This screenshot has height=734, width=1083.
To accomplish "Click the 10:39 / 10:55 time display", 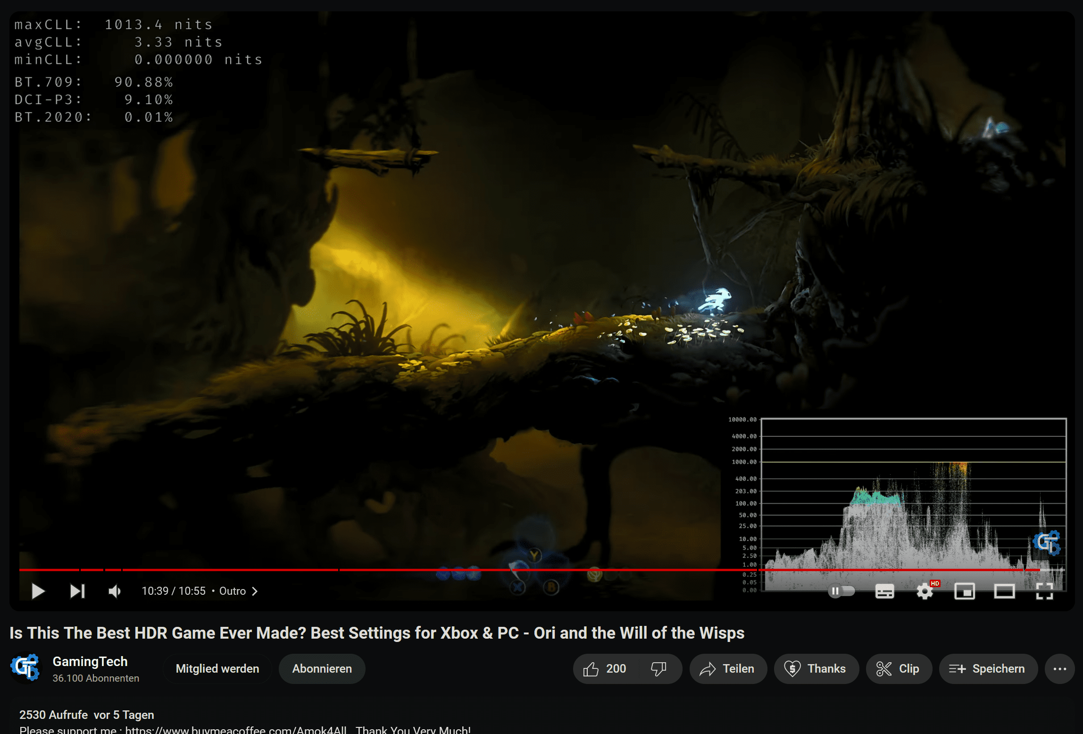I will (x=174, y=591).
